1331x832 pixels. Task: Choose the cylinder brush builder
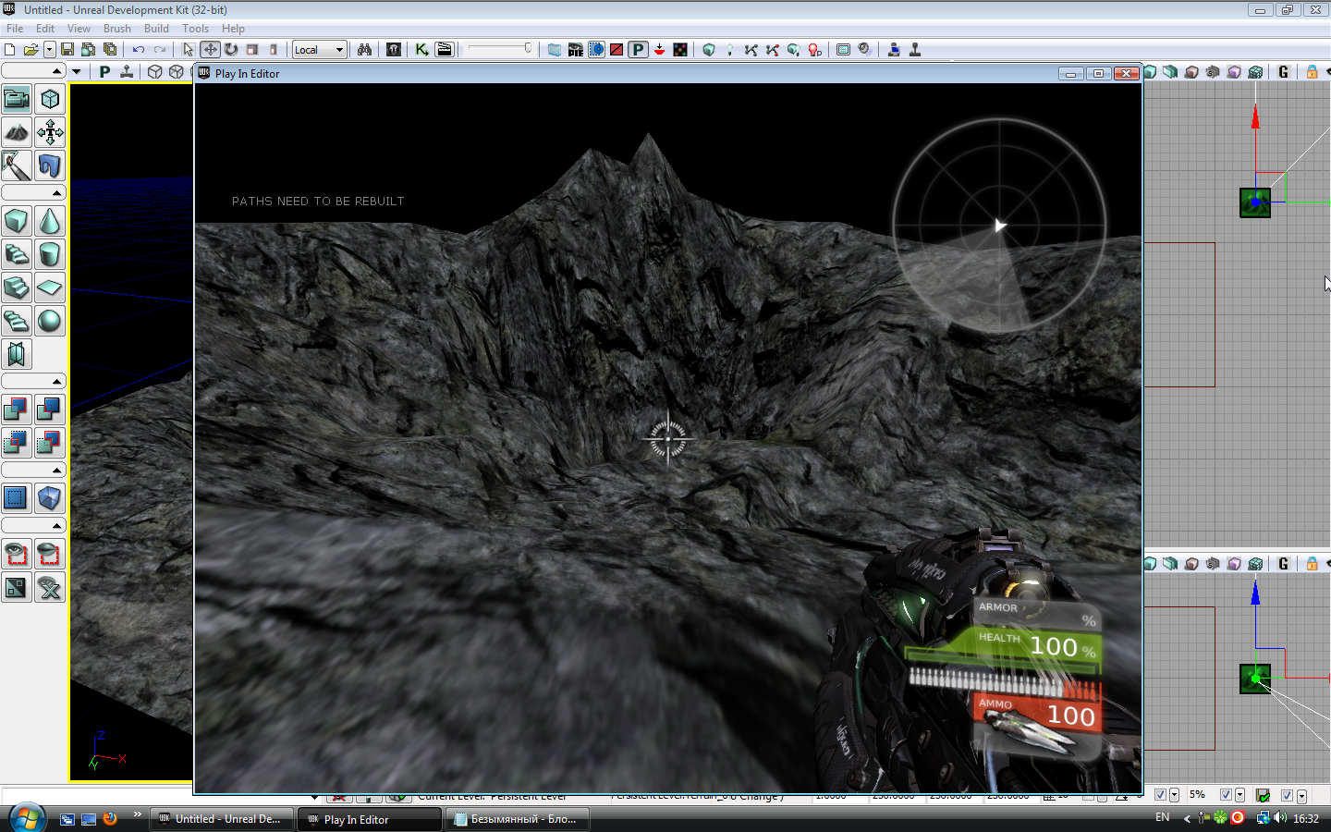(x=50, y=254)
